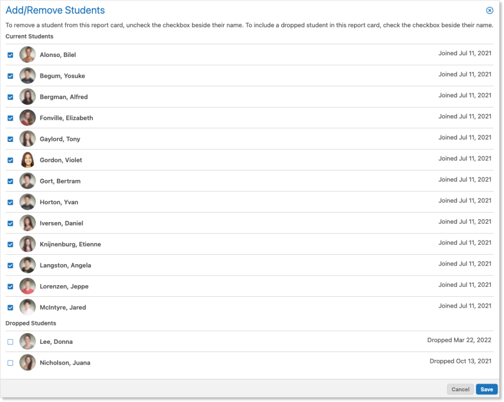Click McIntyre, Jared's profile photo
504x402 pixels.
click(27, 307)
